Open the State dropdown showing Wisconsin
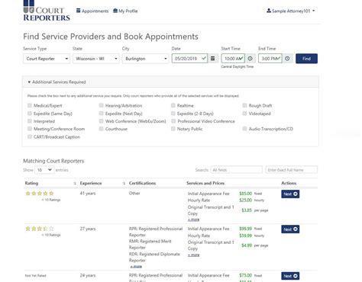This screenshot has height=282, width=362. (x=96, y=59)
